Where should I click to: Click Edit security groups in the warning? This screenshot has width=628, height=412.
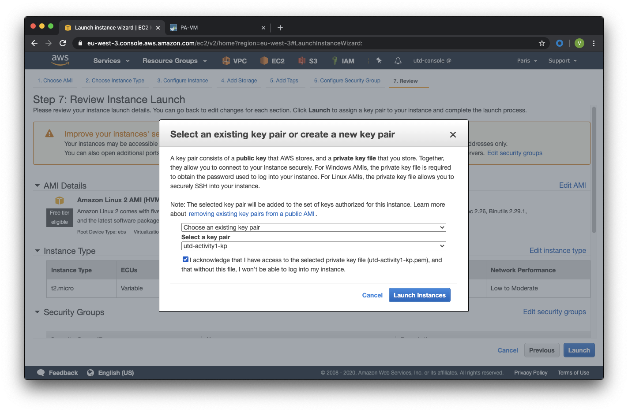pyautogui.click(x=515, y=153)
